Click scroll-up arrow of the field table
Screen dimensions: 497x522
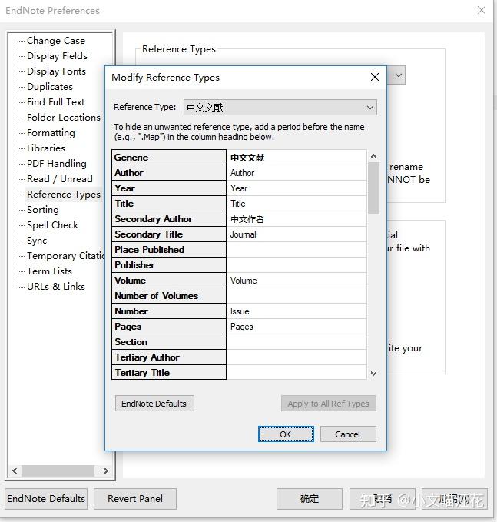tap(373, 156)
